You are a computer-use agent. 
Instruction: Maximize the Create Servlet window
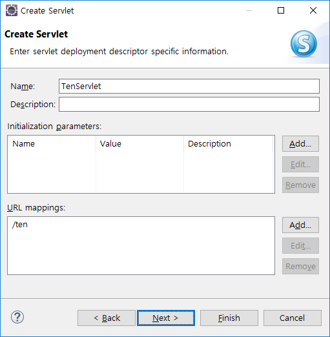281,10
